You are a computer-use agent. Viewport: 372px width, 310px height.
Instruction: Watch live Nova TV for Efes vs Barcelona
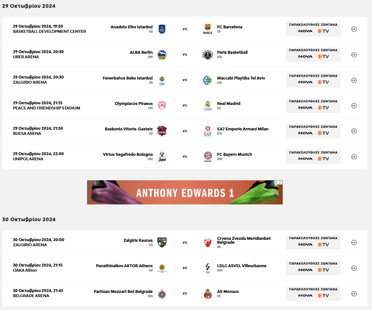click(x=313, y=29)
